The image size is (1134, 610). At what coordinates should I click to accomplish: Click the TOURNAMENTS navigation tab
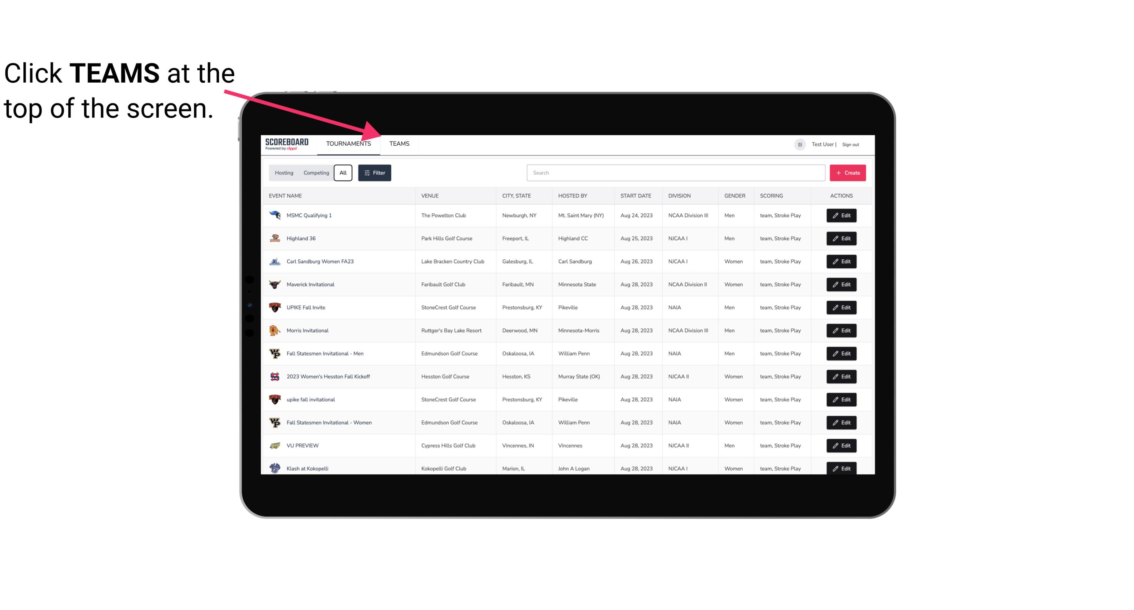click(x=348, y=143)
